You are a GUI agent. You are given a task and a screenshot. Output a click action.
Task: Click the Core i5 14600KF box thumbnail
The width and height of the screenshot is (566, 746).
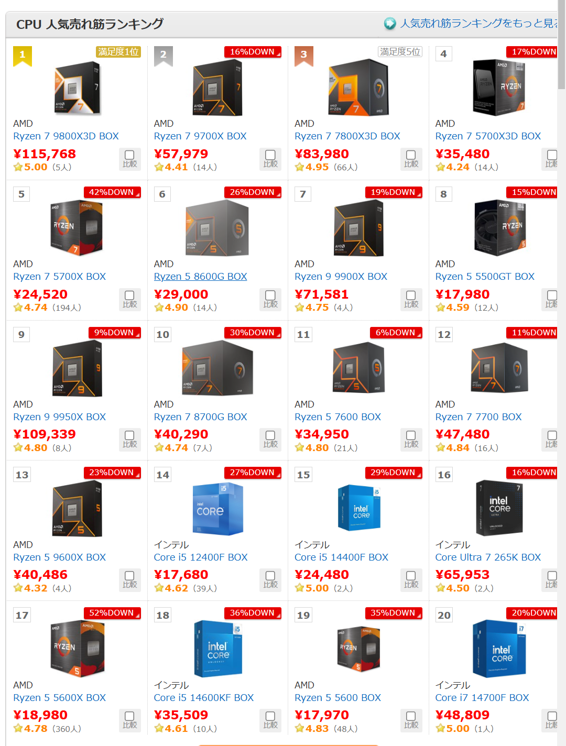(218, 649)
